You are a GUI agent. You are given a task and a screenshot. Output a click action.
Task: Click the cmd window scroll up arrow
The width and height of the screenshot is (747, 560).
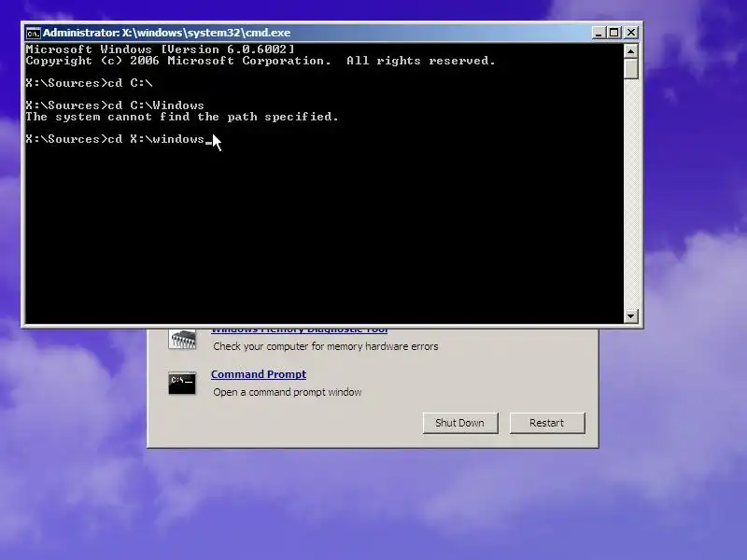point(631,51)
